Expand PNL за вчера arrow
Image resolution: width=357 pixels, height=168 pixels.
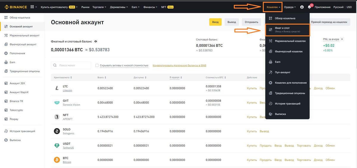pos(342,39)
